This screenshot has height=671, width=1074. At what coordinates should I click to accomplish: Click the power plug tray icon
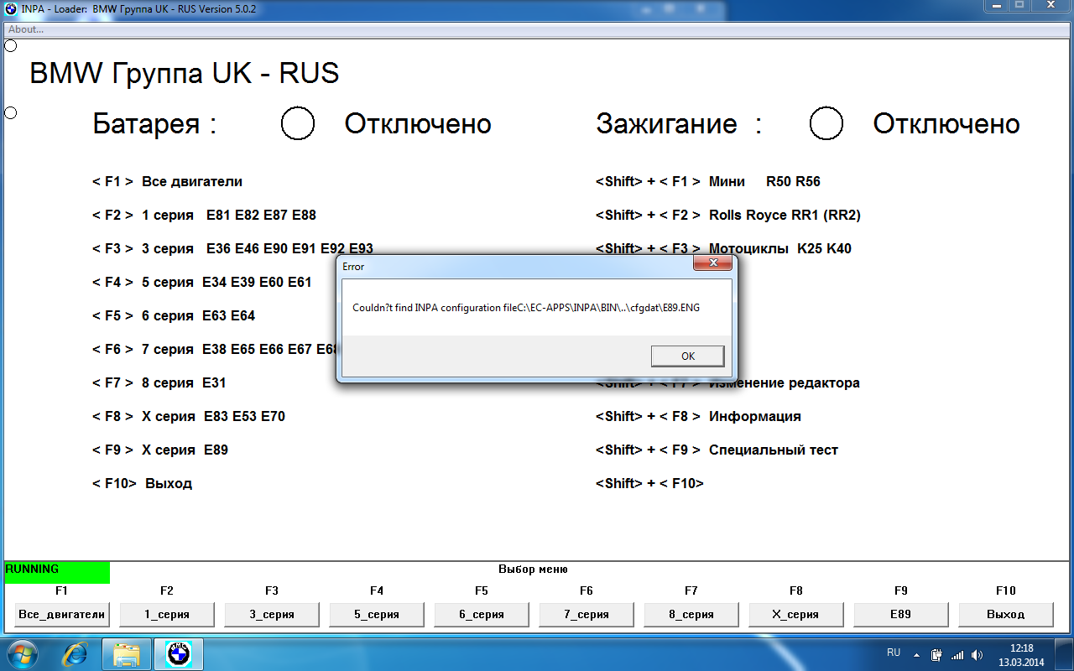point(936,654)
